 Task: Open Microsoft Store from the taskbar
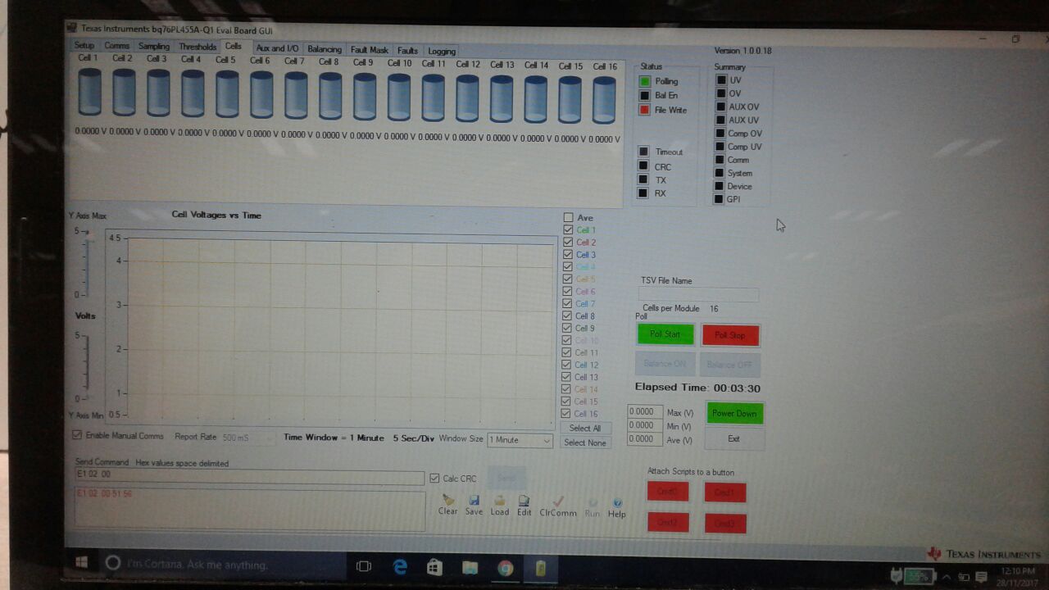click(x=434, y=567)
